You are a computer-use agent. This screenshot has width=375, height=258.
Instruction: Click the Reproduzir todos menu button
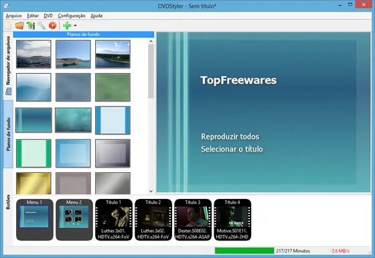230,137
